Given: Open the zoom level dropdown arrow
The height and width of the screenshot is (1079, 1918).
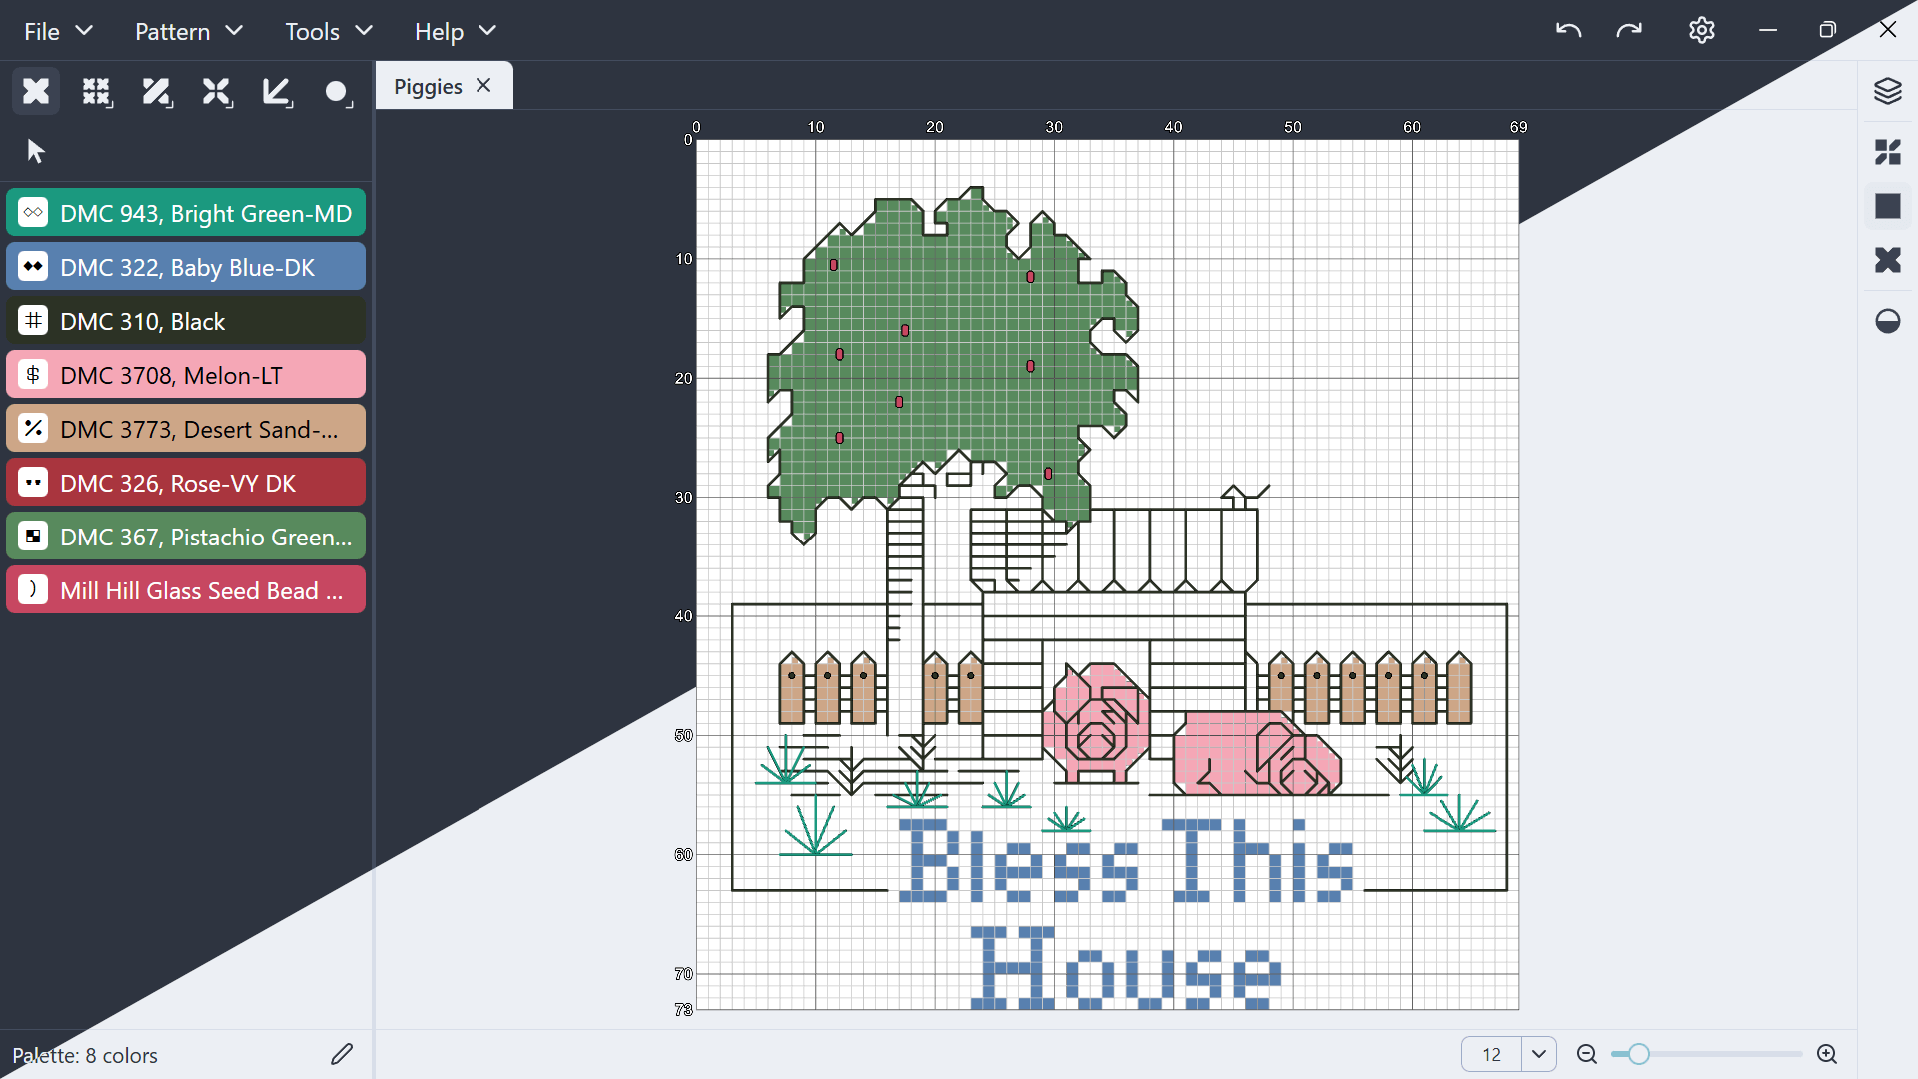Looking at the screenshot, I should (x=1538, y=1054).
